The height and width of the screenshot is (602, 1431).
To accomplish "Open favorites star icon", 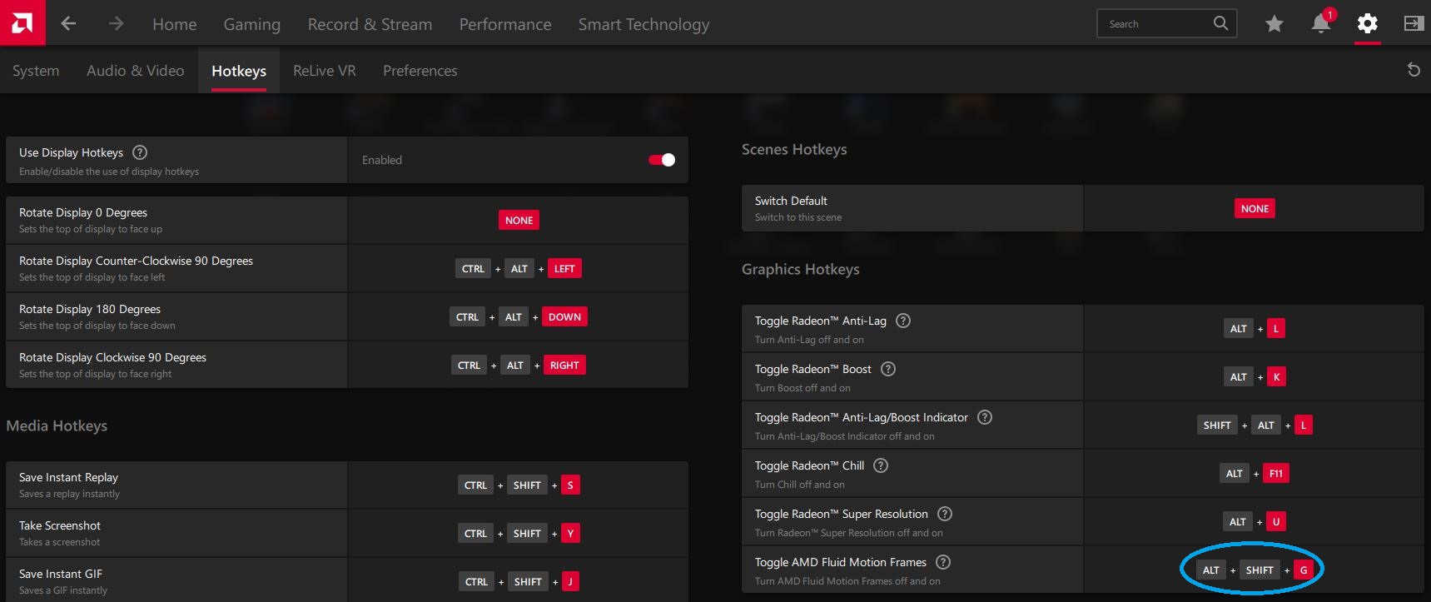I will click(x=1274, y=24).
